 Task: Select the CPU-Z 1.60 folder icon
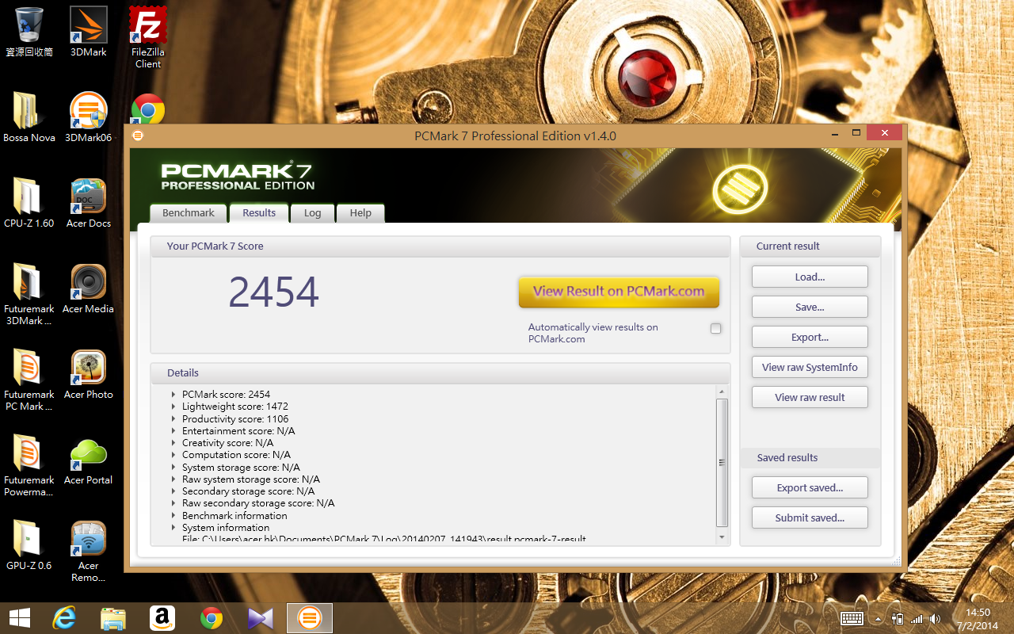click(29, 203)
